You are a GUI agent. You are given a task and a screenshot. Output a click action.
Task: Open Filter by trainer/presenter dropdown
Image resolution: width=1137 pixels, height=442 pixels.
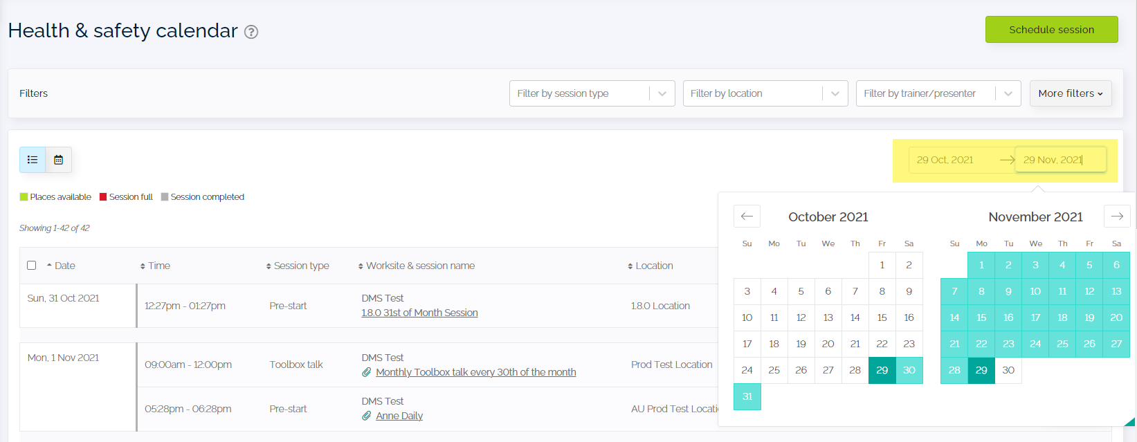938,93
